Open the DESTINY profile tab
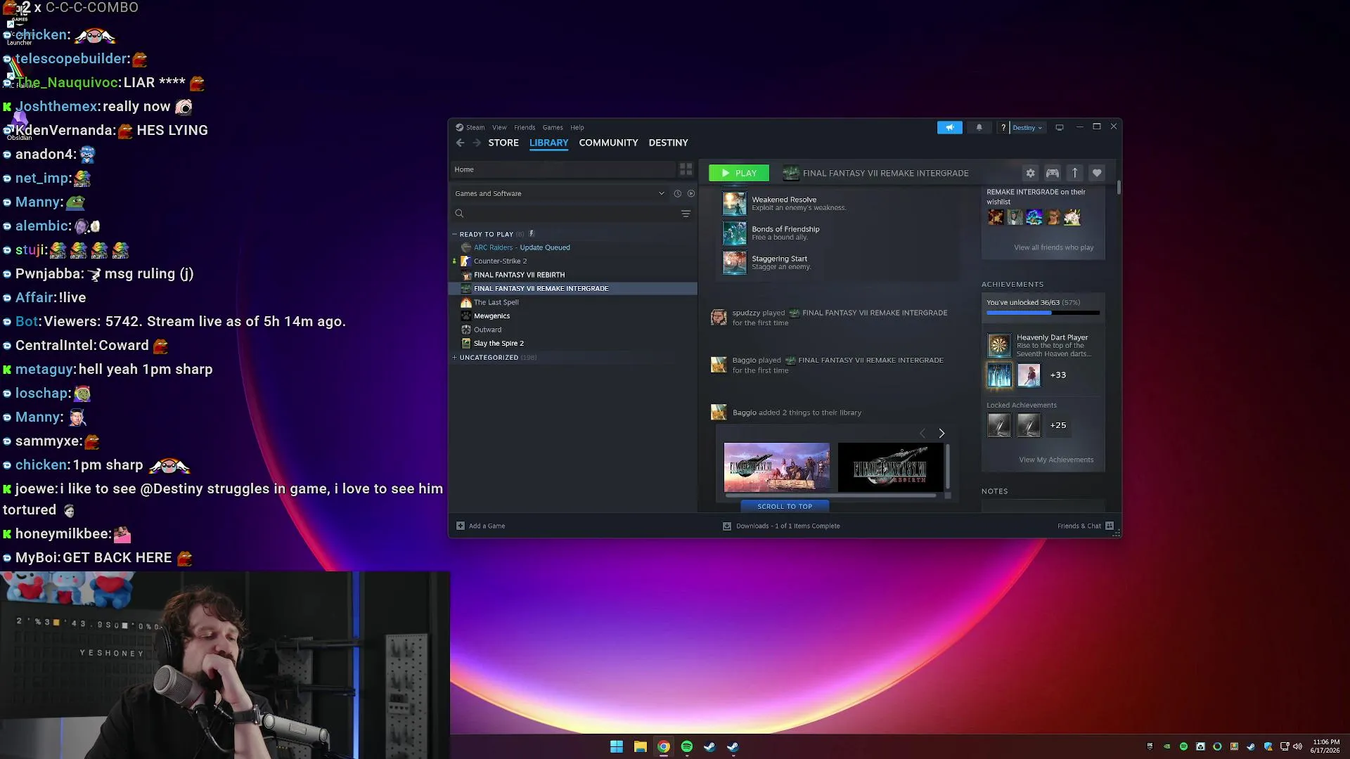This screenshot has height=759, width=1350. click(x=668, y=143)
